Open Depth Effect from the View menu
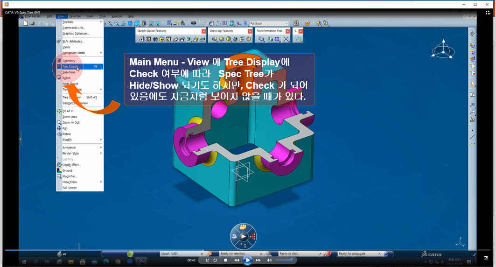 (71, 165)
